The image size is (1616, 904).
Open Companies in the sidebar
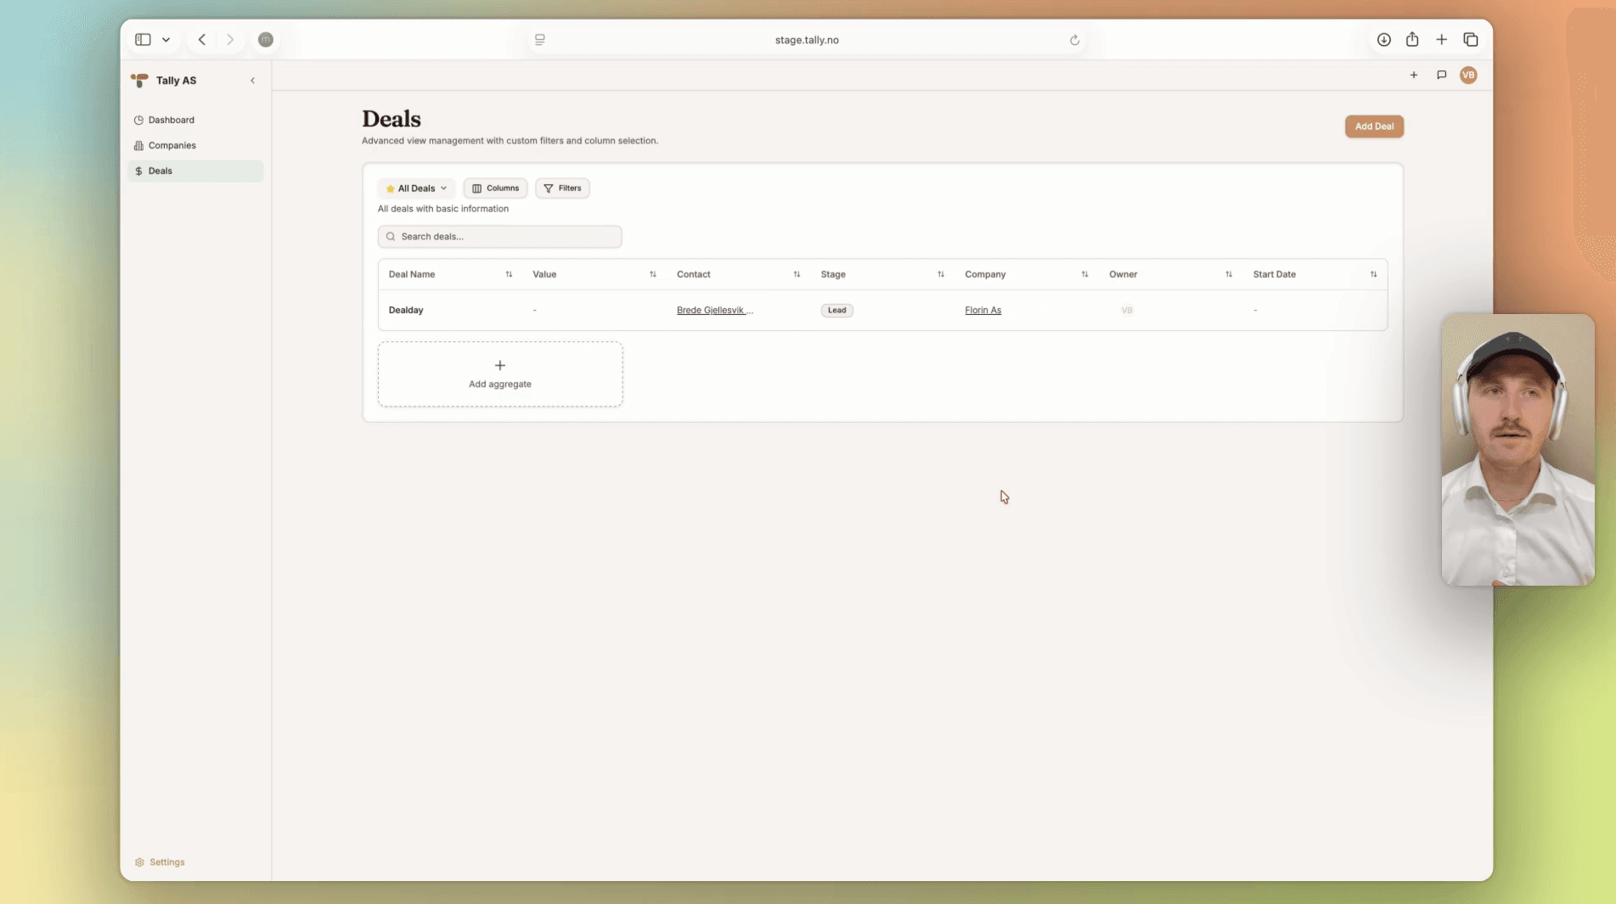pyautogui.click(x=195, y=145)
